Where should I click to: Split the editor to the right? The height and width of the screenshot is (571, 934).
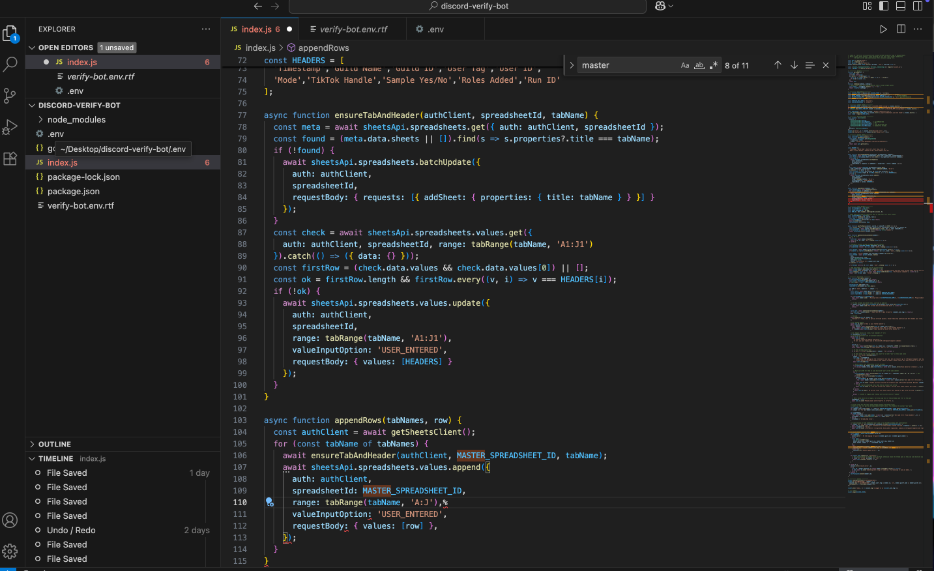(x=901, y=29)
